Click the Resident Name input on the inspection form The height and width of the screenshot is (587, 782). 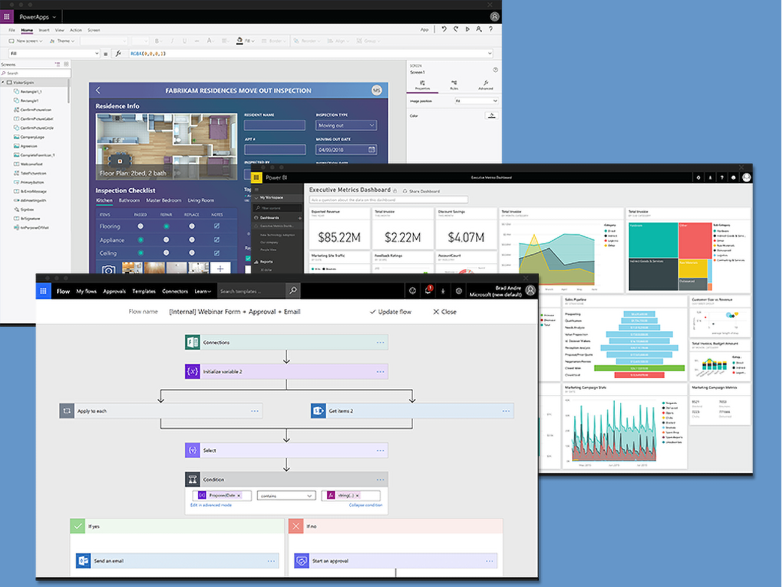coord(275,125)
